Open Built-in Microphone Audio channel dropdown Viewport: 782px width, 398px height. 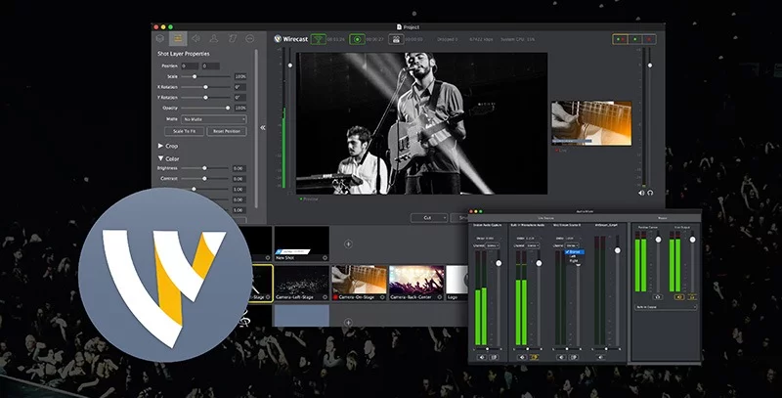[x=533, y=245]
